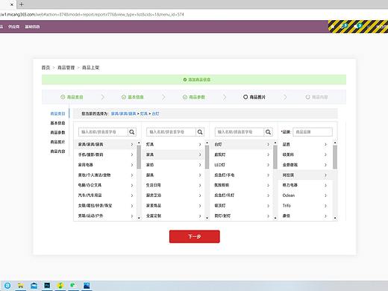Click the circle icon beside 商品图片 step

[x=245, y=97]
